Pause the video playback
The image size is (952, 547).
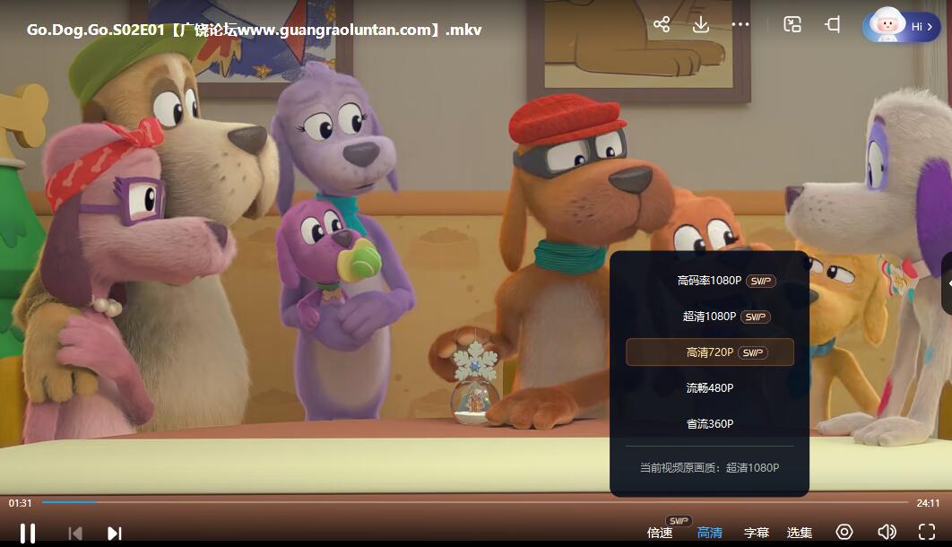[27, 533]
